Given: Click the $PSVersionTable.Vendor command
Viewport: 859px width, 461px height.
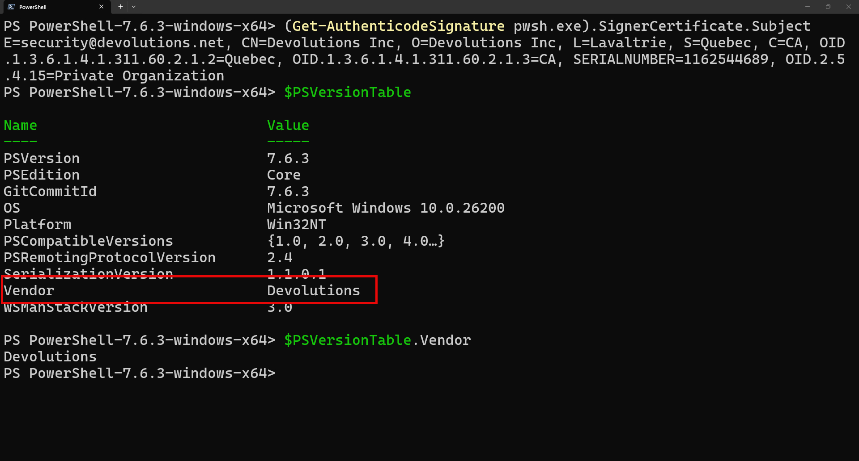Looking at the screenshot, I should point(378,340).
